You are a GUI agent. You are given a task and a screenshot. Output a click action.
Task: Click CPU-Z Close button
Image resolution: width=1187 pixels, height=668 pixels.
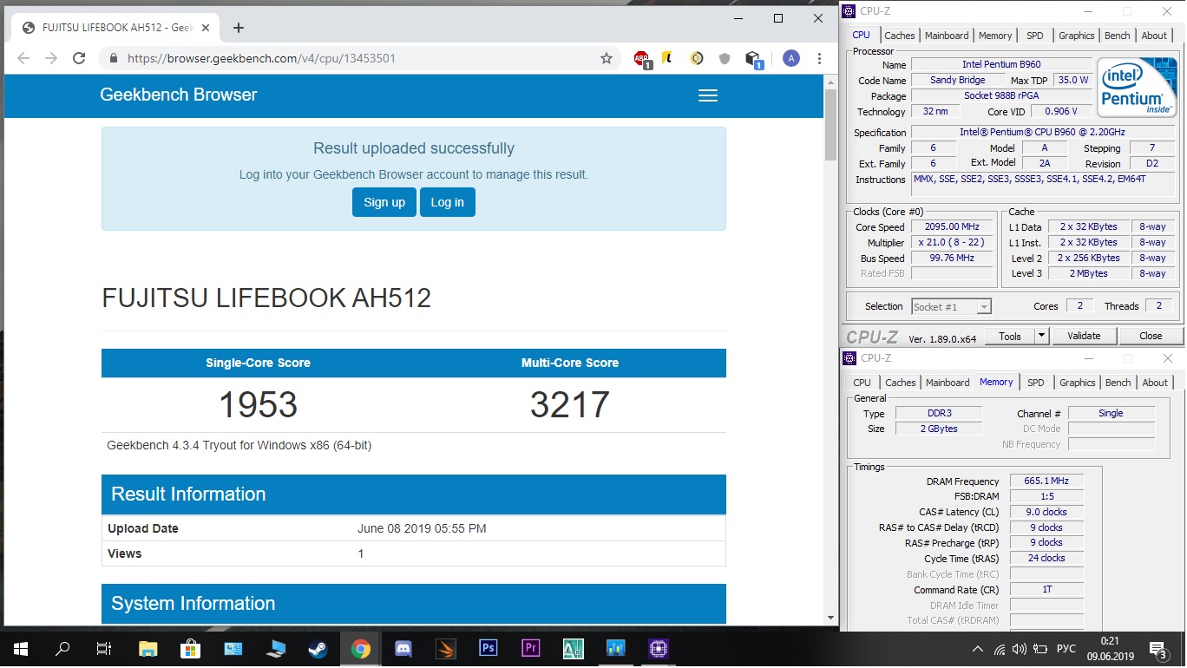(x=1151, y=336)
